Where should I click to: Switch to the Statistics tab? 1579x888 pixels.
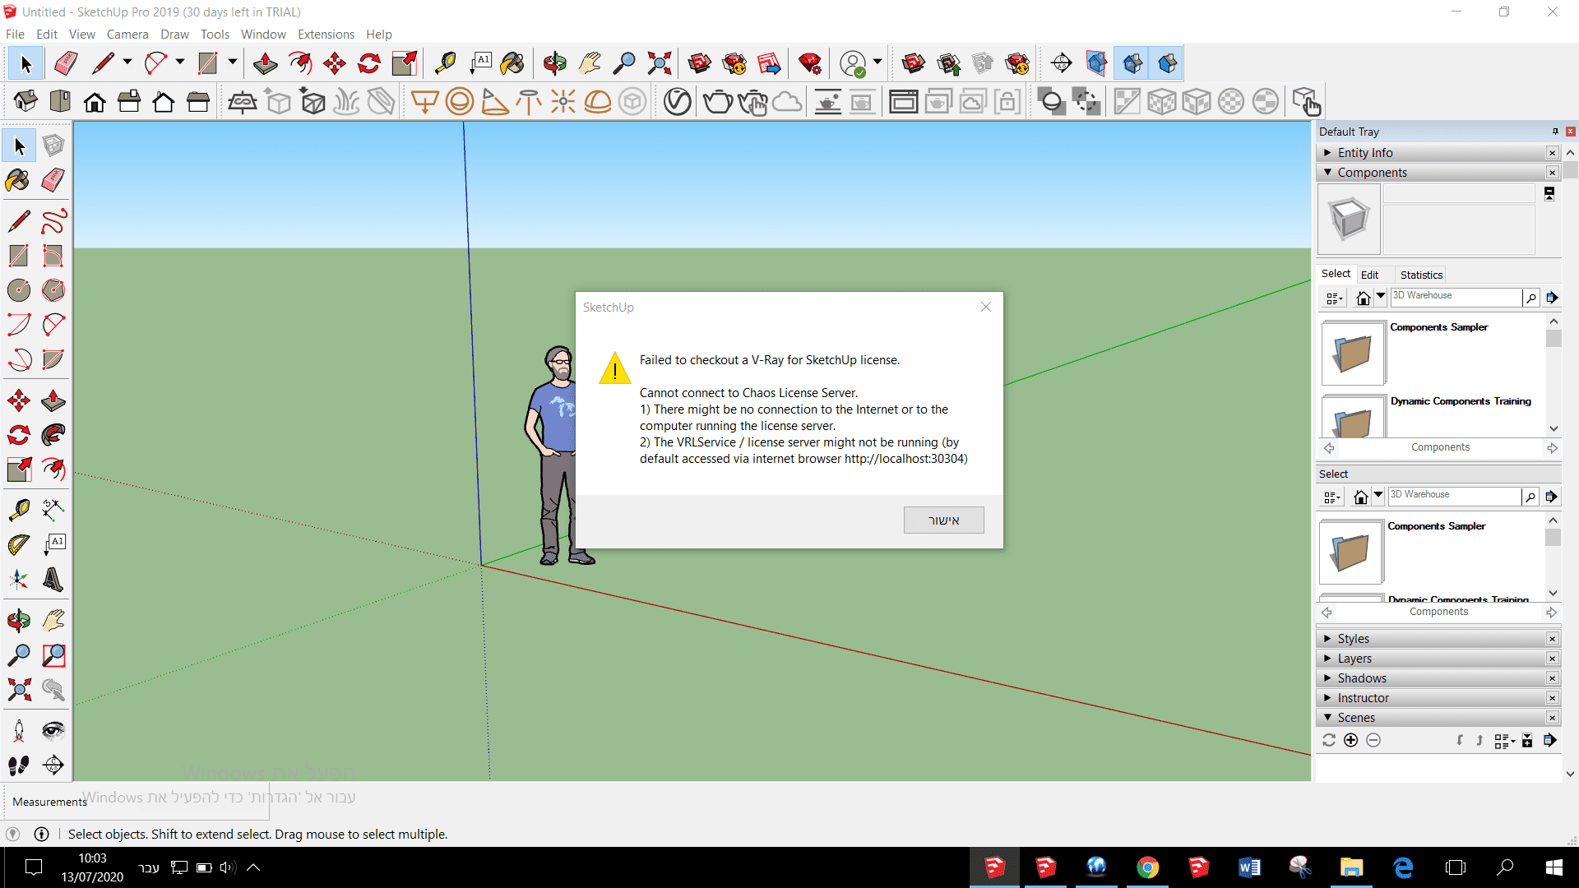click(x=1420, y=275)
